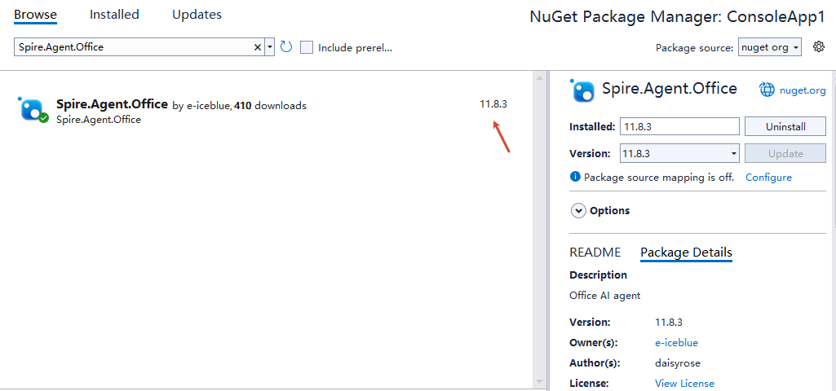Screen dimensions: 836x391
Task: Click the package source mapping info icon
Action: 575,177
